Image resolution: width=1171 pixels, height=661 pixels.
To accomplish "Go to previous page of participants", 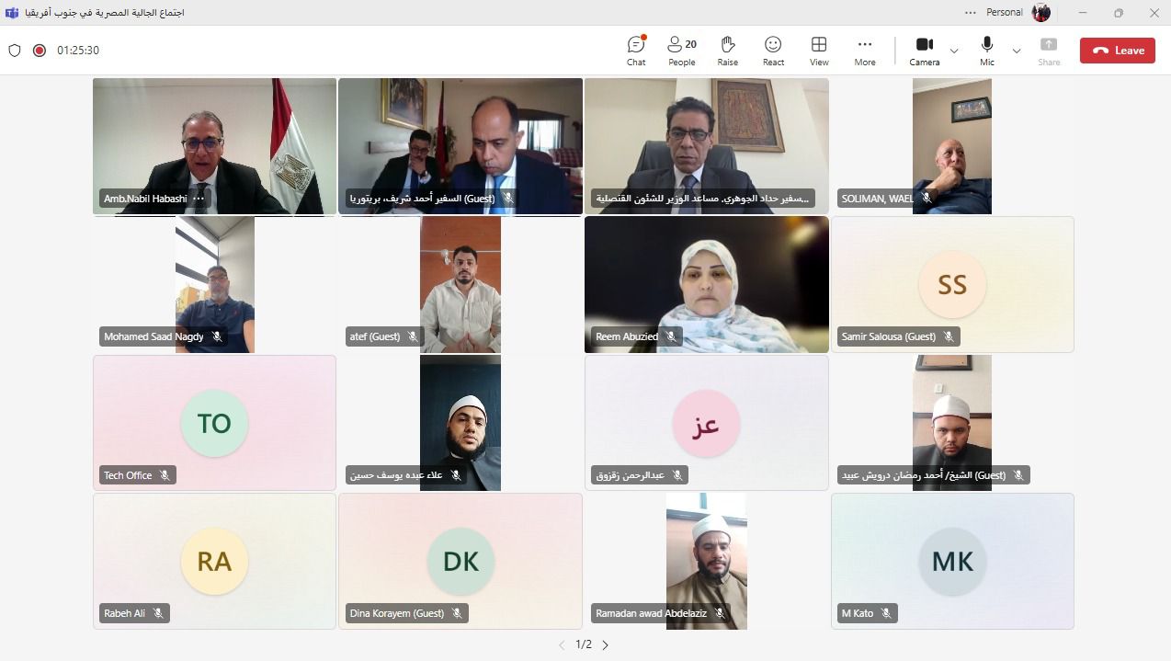I will point(562,645).
